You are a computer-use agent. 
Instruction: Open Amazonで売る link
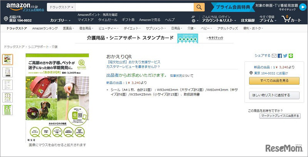[x=150, y=20]
